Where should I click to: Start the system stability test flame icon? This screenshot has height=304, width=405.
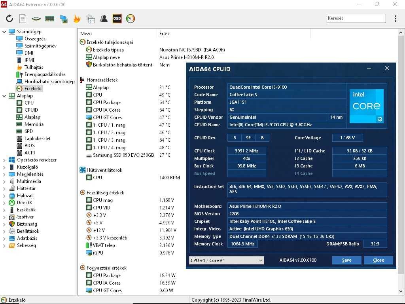77,19
